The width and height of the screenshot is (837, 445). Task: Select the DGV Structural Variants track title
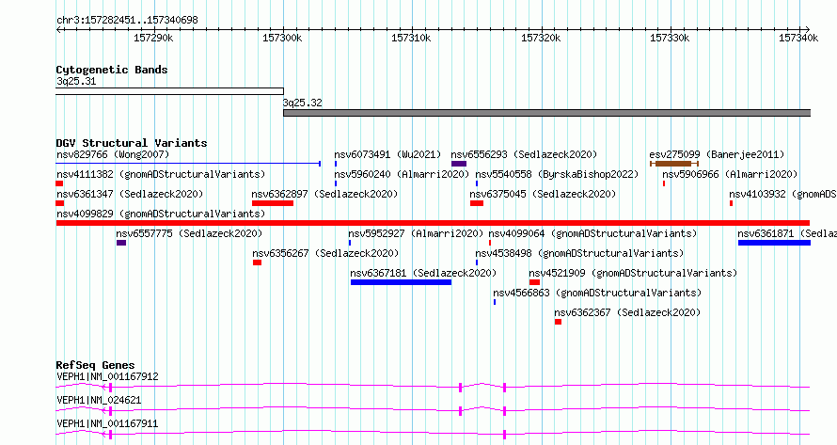tap(132, 143)
